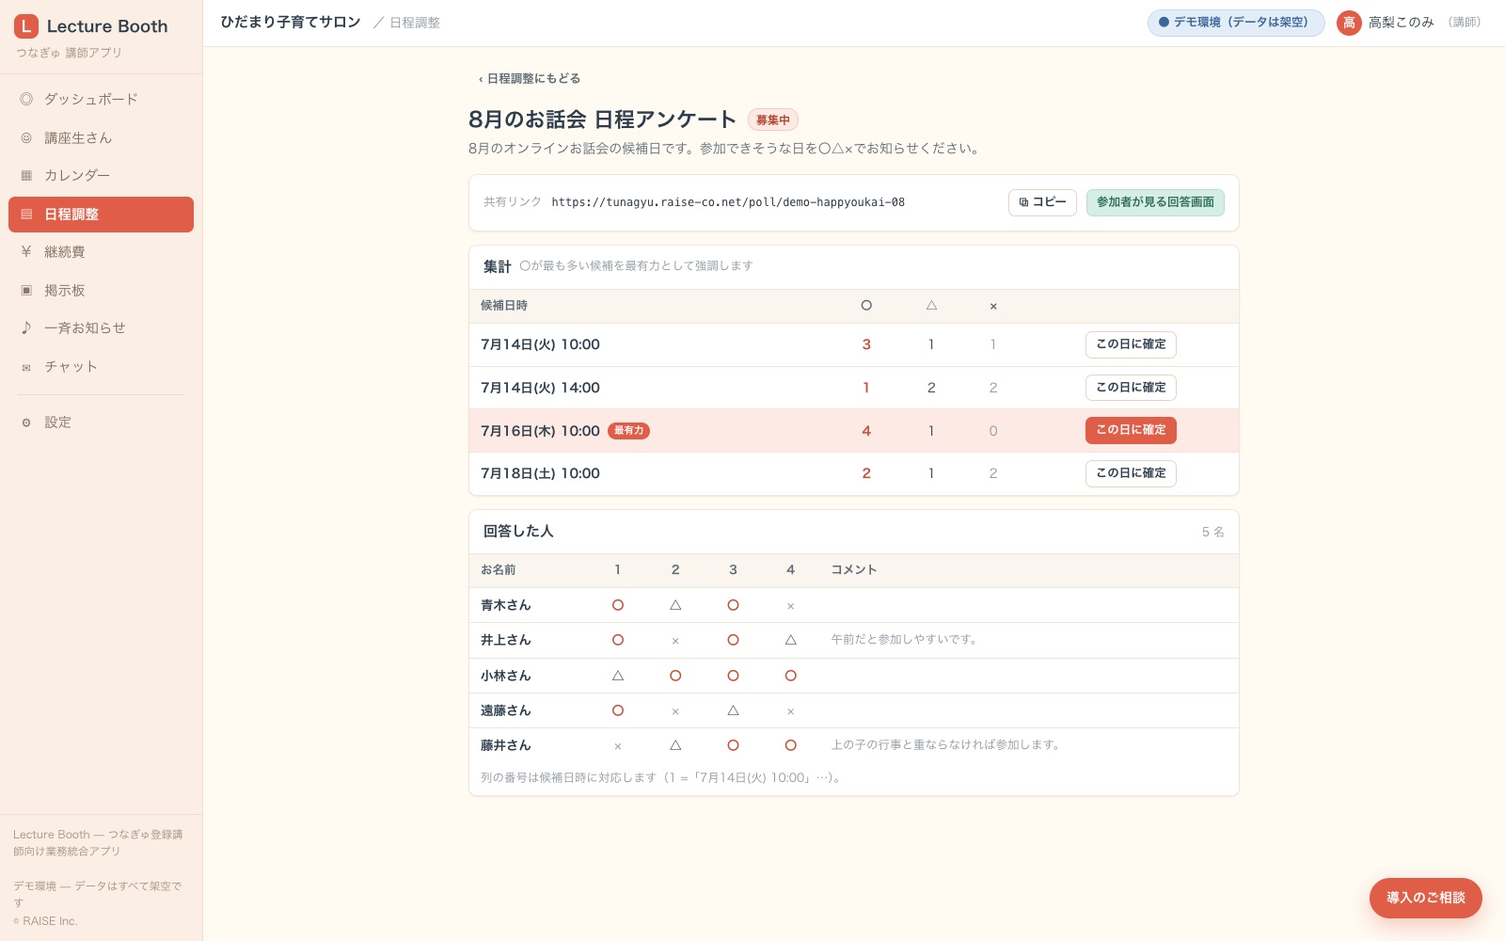The width and height of the screenshot is (1505, 941).
Task: Select the 遠藤さん row name
Action: (x=505, y=710)
